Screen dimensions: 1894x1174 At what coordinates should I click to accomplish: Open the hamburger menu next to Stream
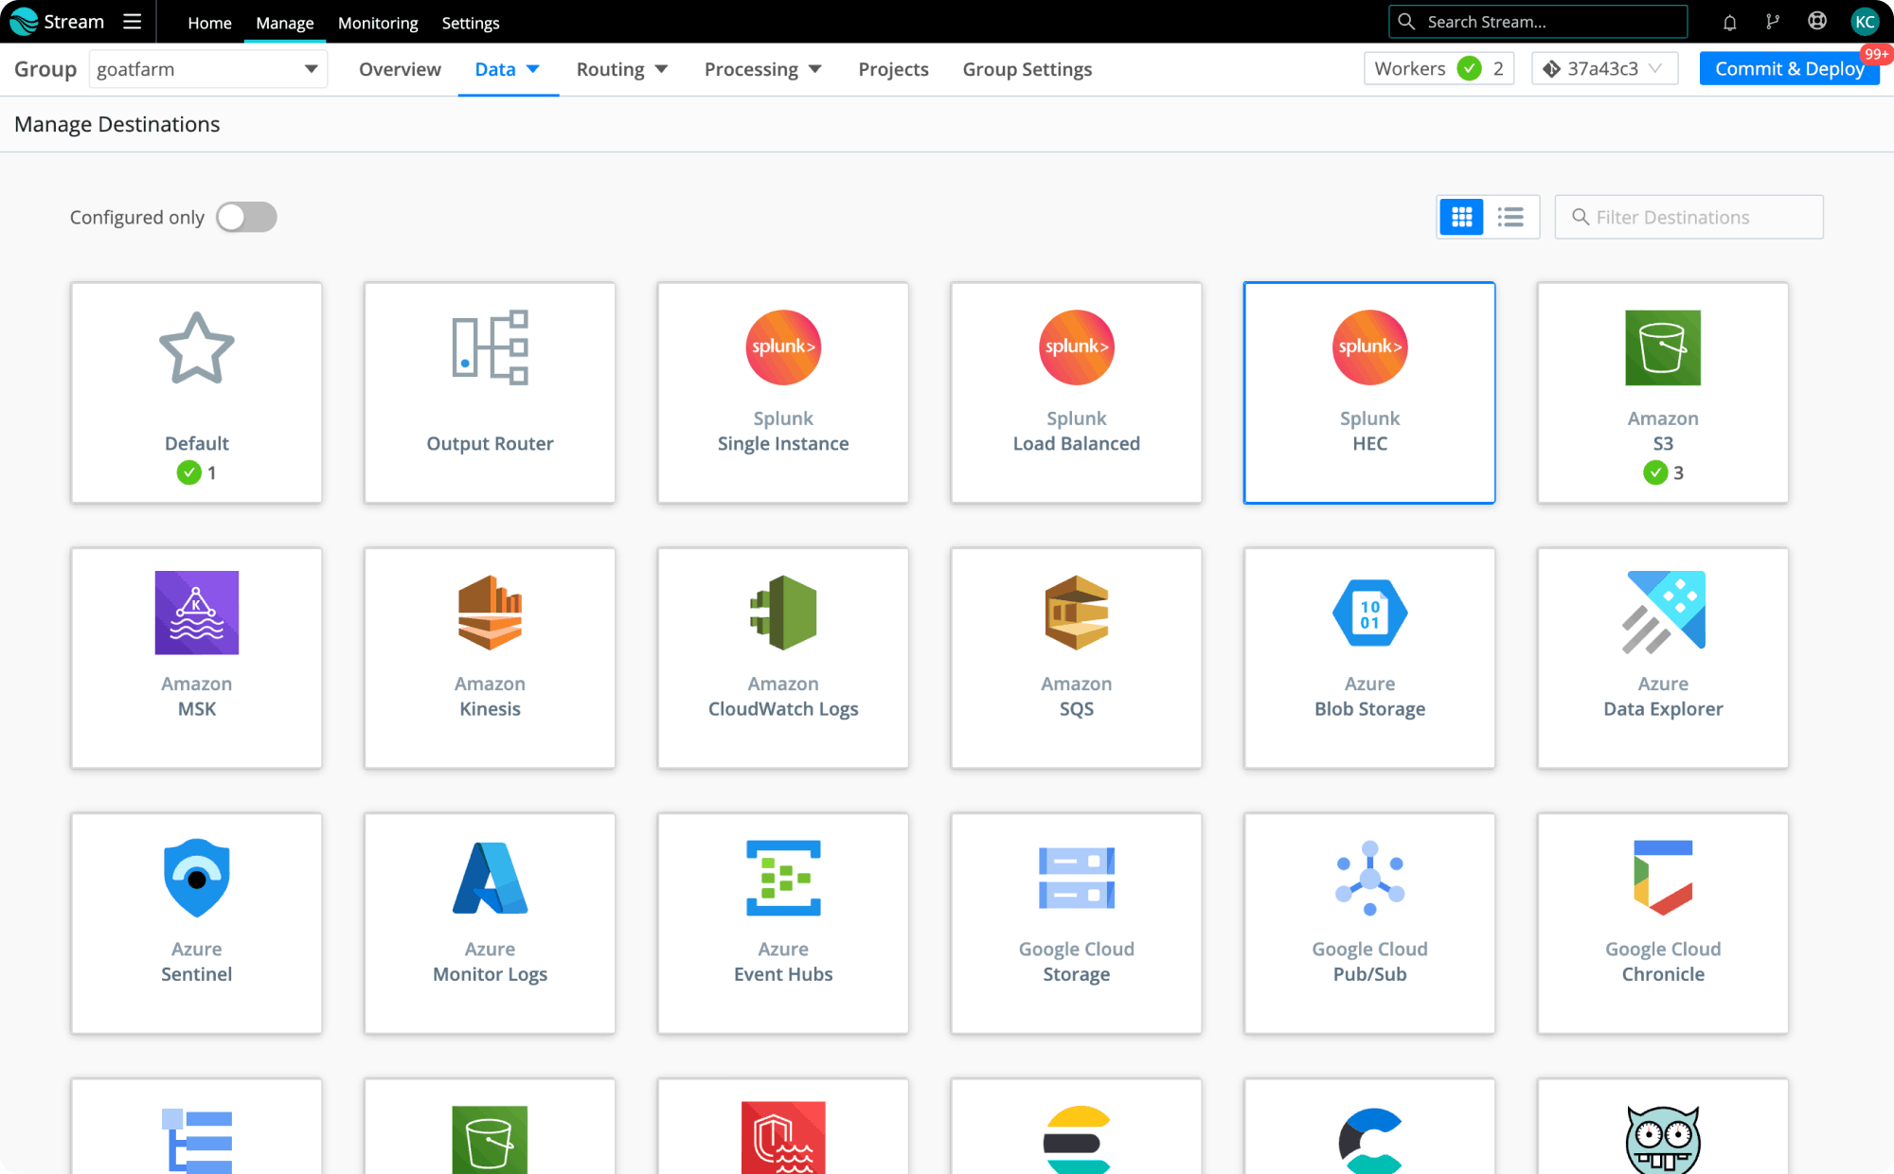(x=133, y=22)
